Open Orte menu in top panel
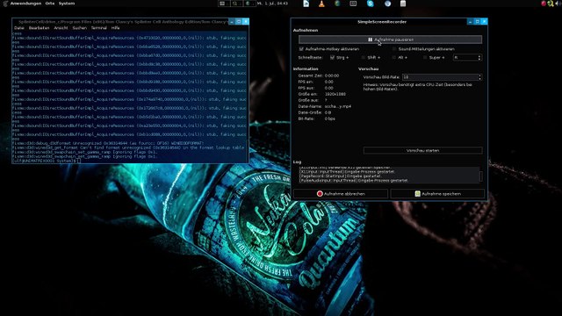562x316 pixels. [x=50, y=4]
